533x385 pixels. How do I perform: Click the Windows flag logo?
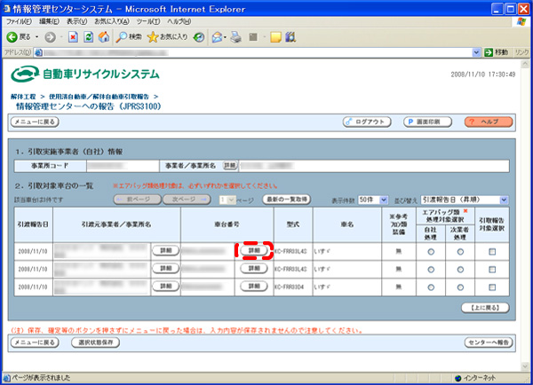click(521, 21)
